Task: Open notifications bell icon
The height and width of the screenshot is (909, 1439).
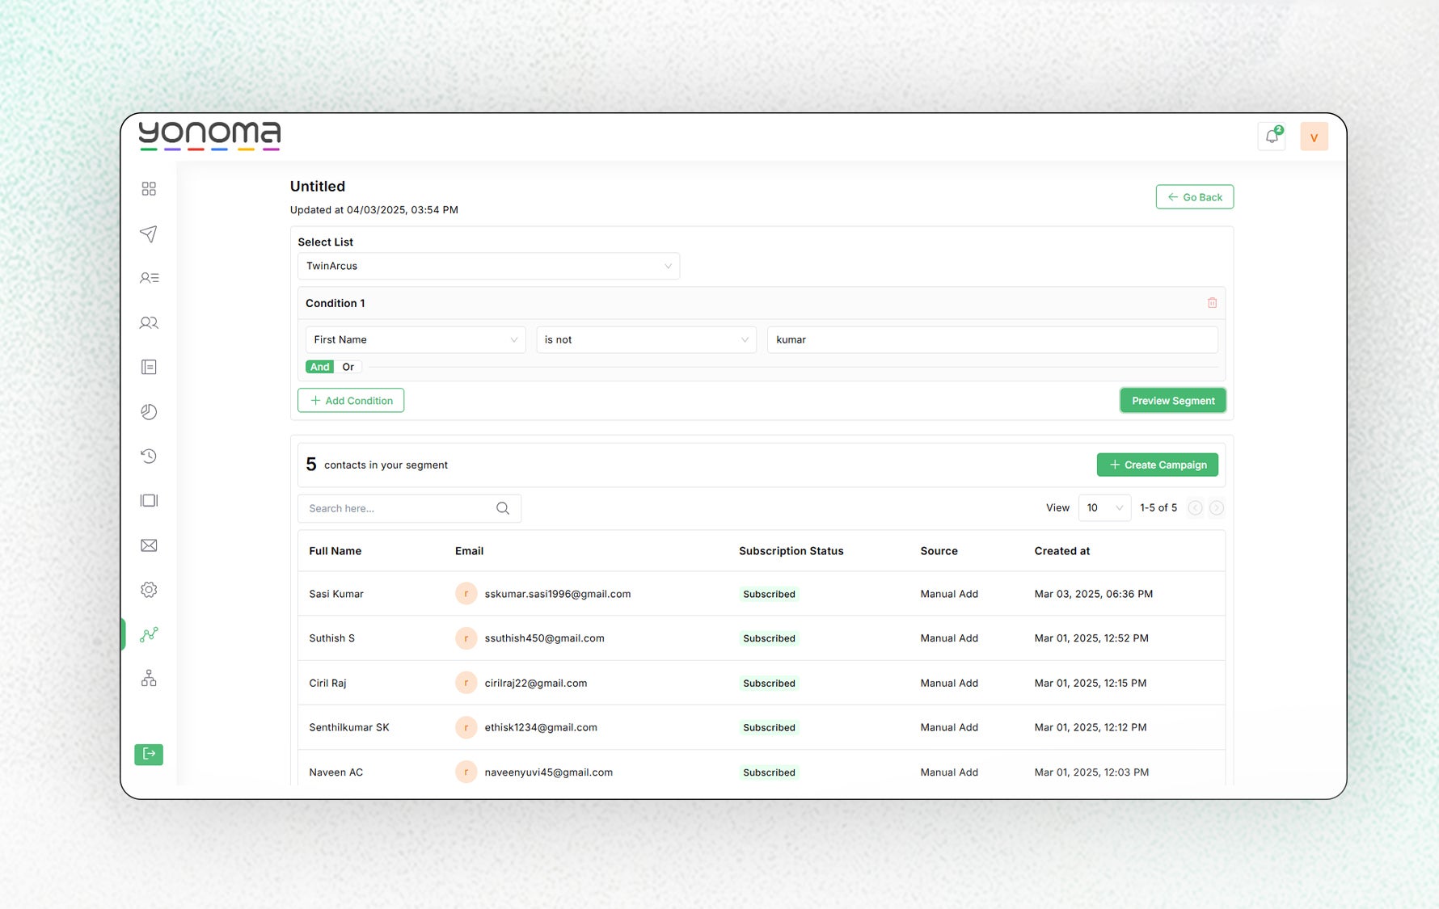Action: coord(1272,137)
